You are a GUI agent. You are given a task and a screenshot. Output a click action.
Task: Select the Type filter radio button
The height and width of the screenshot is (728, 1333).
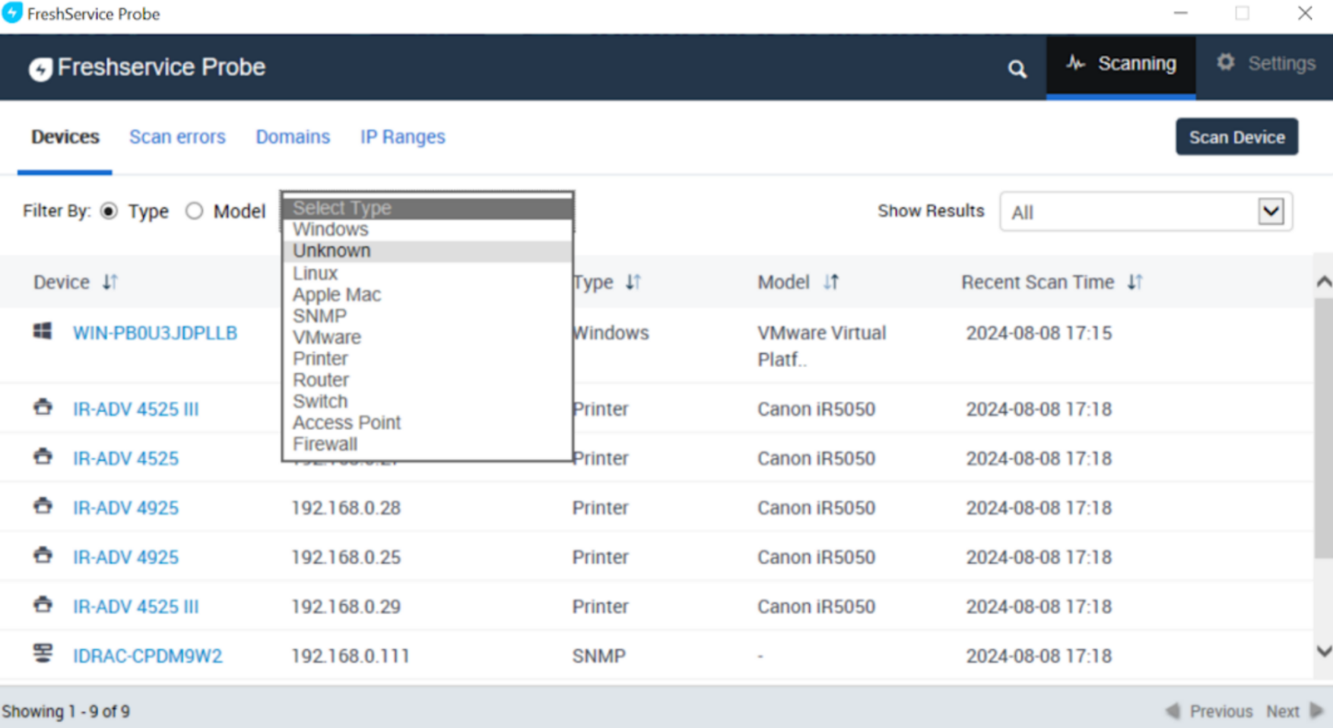point(109,211)
